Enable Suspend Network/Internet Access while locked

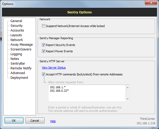pyautogui.click(x=43, y=26)
